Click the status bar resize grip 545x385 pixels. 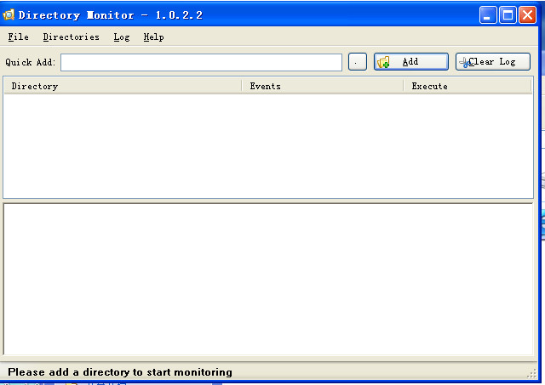531,373
